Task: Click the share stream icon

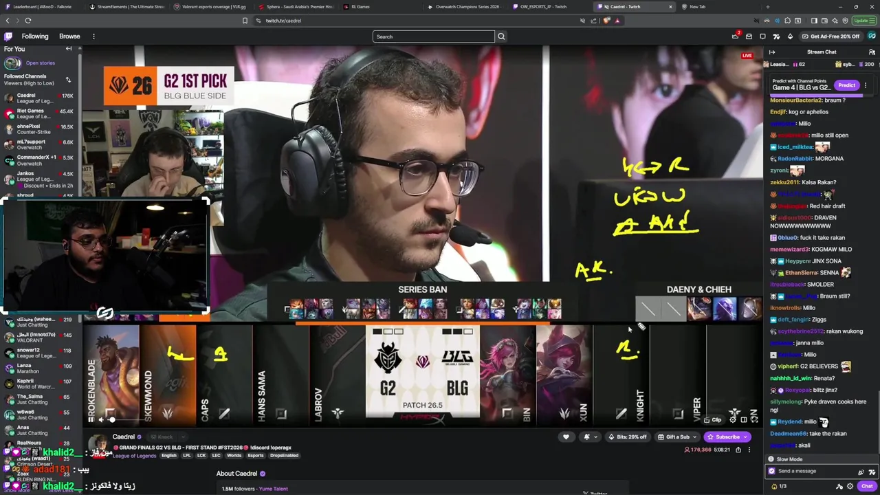Action: 738,450
